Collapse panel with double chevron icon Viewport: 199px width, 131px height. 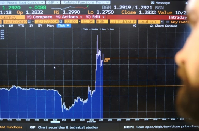134,26
